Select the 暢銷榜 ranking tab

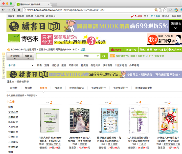pos(29,88)
